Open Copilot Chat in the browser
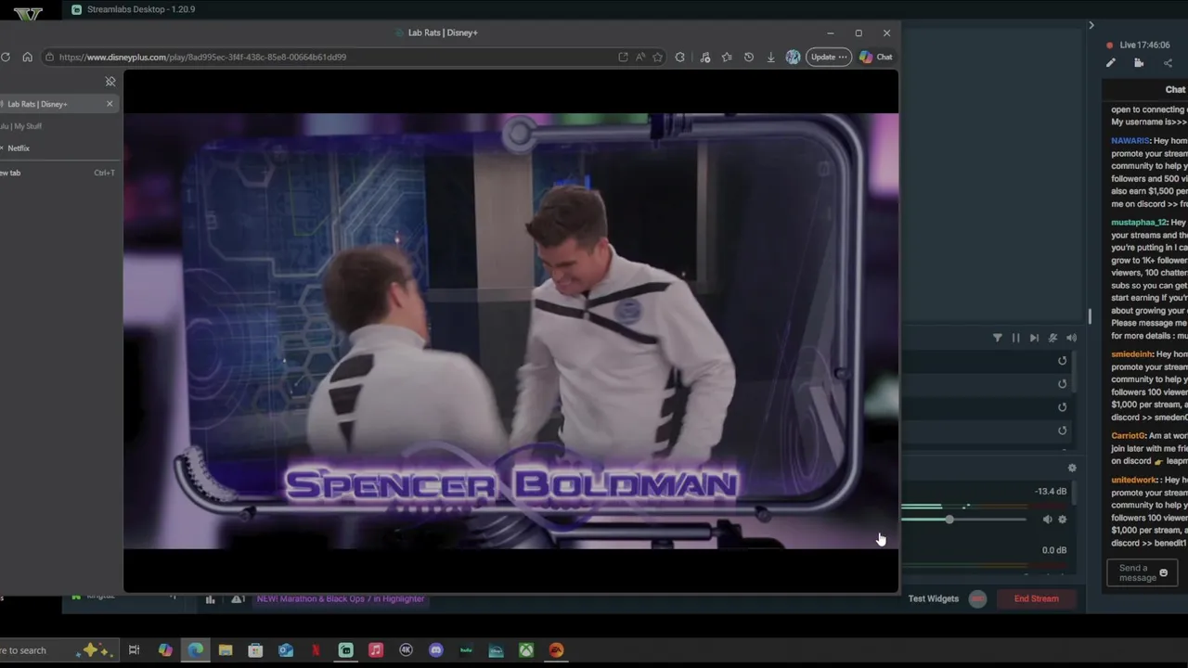The height and width of the screenshot is (668, 1188). click(875, 57)
